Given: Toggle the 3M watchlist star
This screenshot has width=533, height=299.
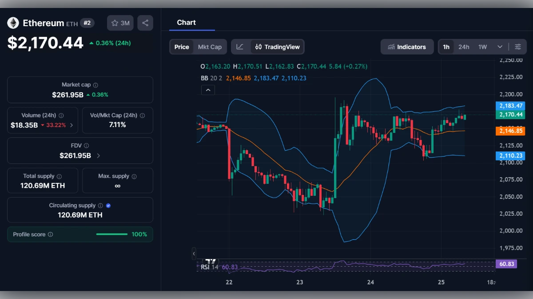Looking at the screenshot, I should tap(120, 23).
